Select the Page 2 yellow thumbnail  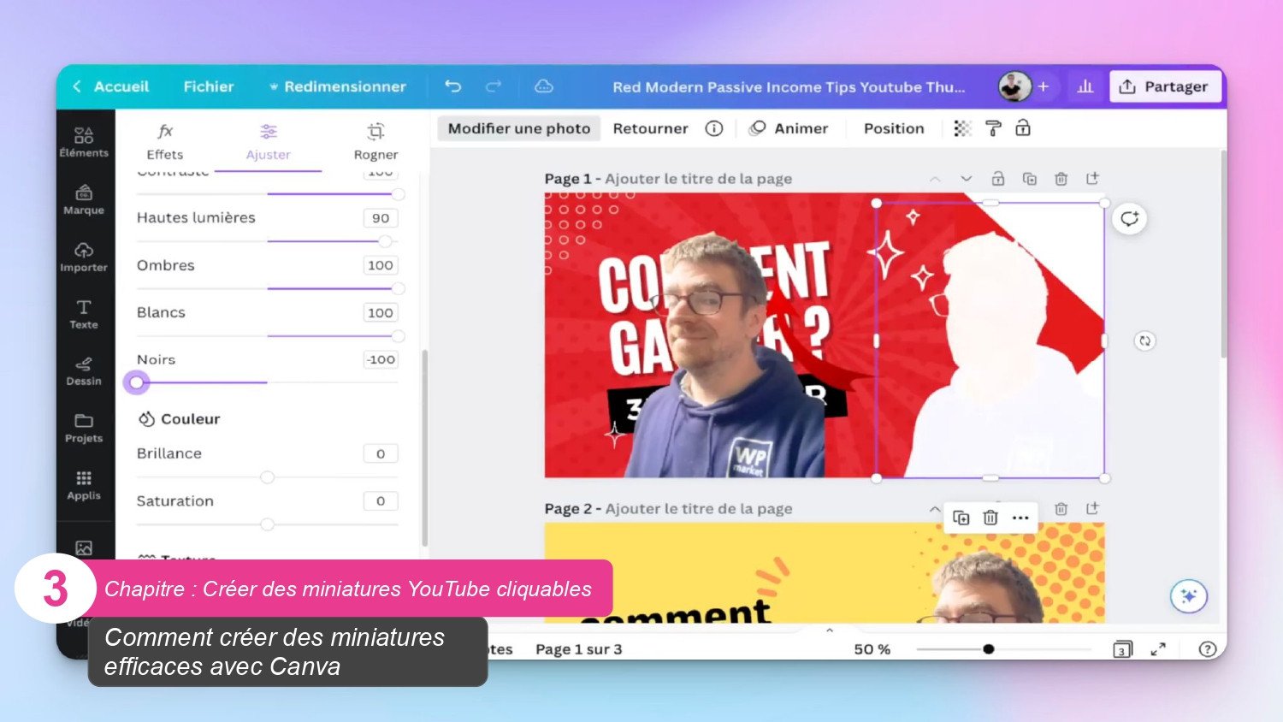825,572
